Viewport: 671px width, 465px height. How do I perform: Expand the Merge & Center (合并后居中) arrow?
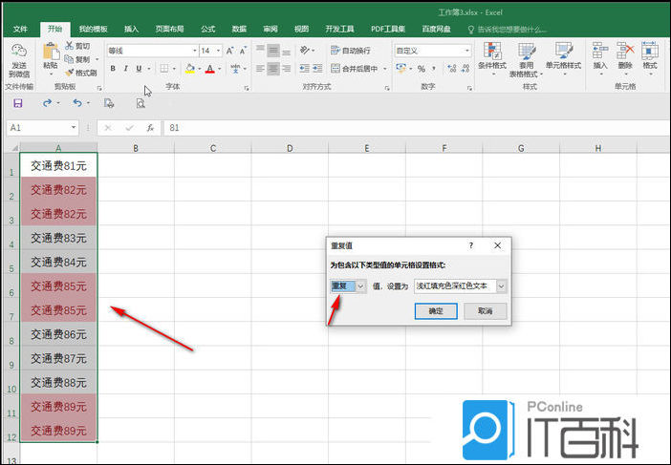(384, 69)
